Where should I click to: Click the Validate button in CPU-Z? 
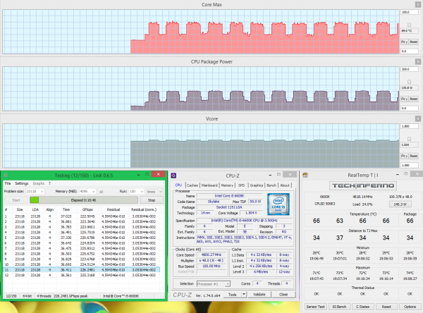259,294
